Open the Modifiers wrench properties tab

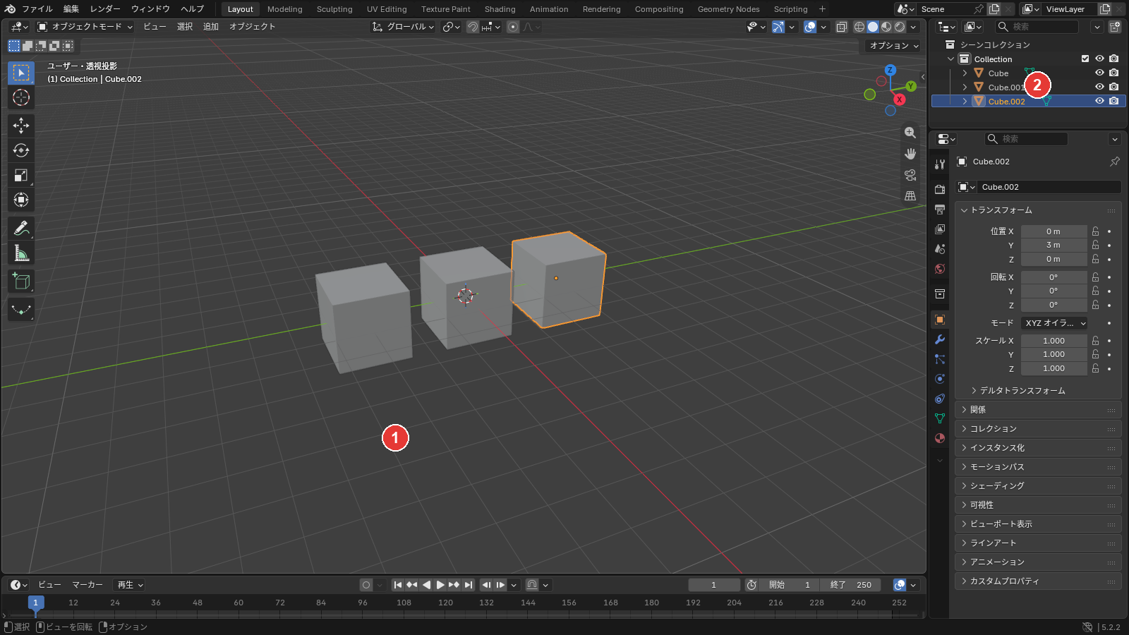pyautogui.click(x=940, y=339)
